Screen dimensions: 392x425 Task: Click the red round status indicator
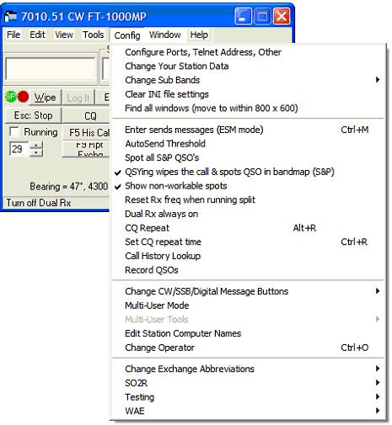tap(23, 97)
